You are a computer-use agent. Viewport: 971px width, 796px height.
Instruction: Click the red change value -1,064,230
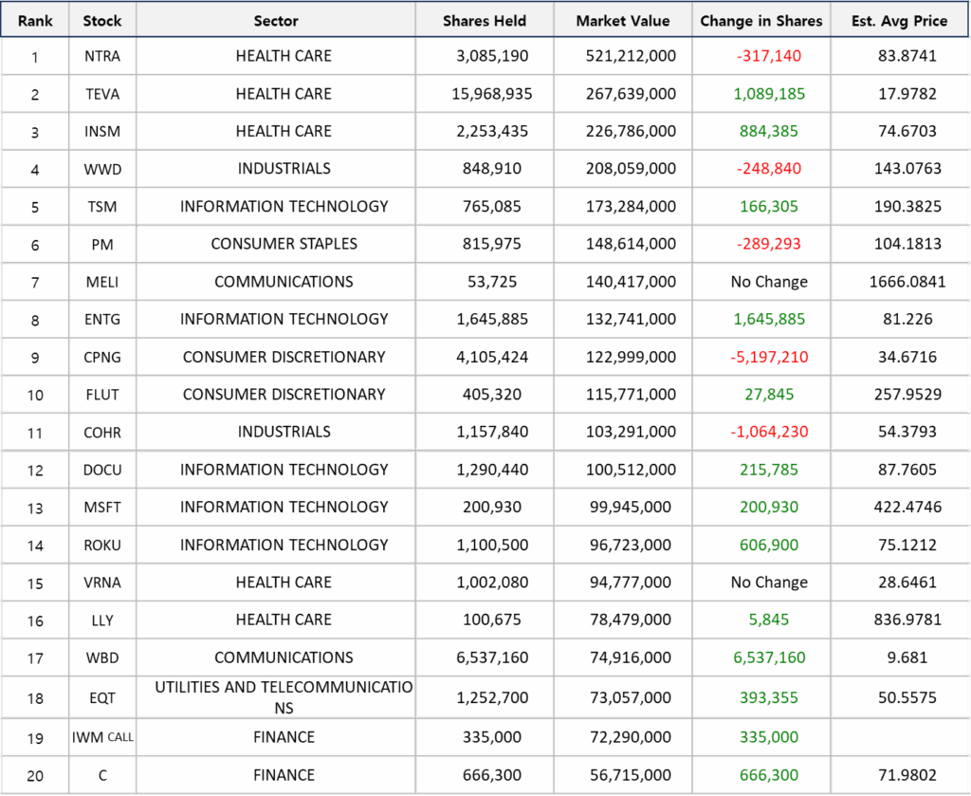pyautogui.click(x=768, y=432)
